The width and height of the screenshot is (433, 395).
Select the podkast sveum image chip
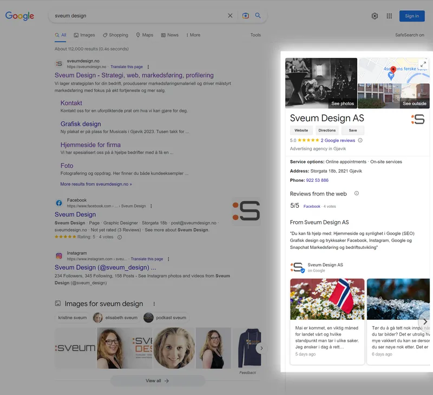pos(166,318)
